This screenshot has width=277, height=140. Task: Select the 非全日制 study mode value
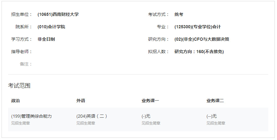tap(46, 39)
